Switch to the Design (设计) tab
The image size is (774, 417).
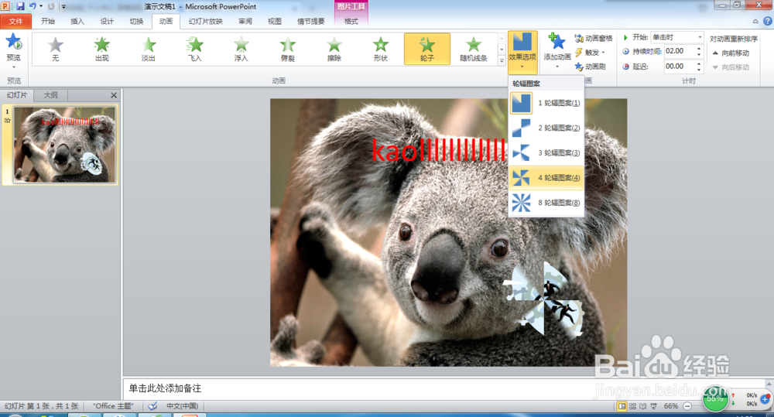pyautogui.click(x=107, y=21)
